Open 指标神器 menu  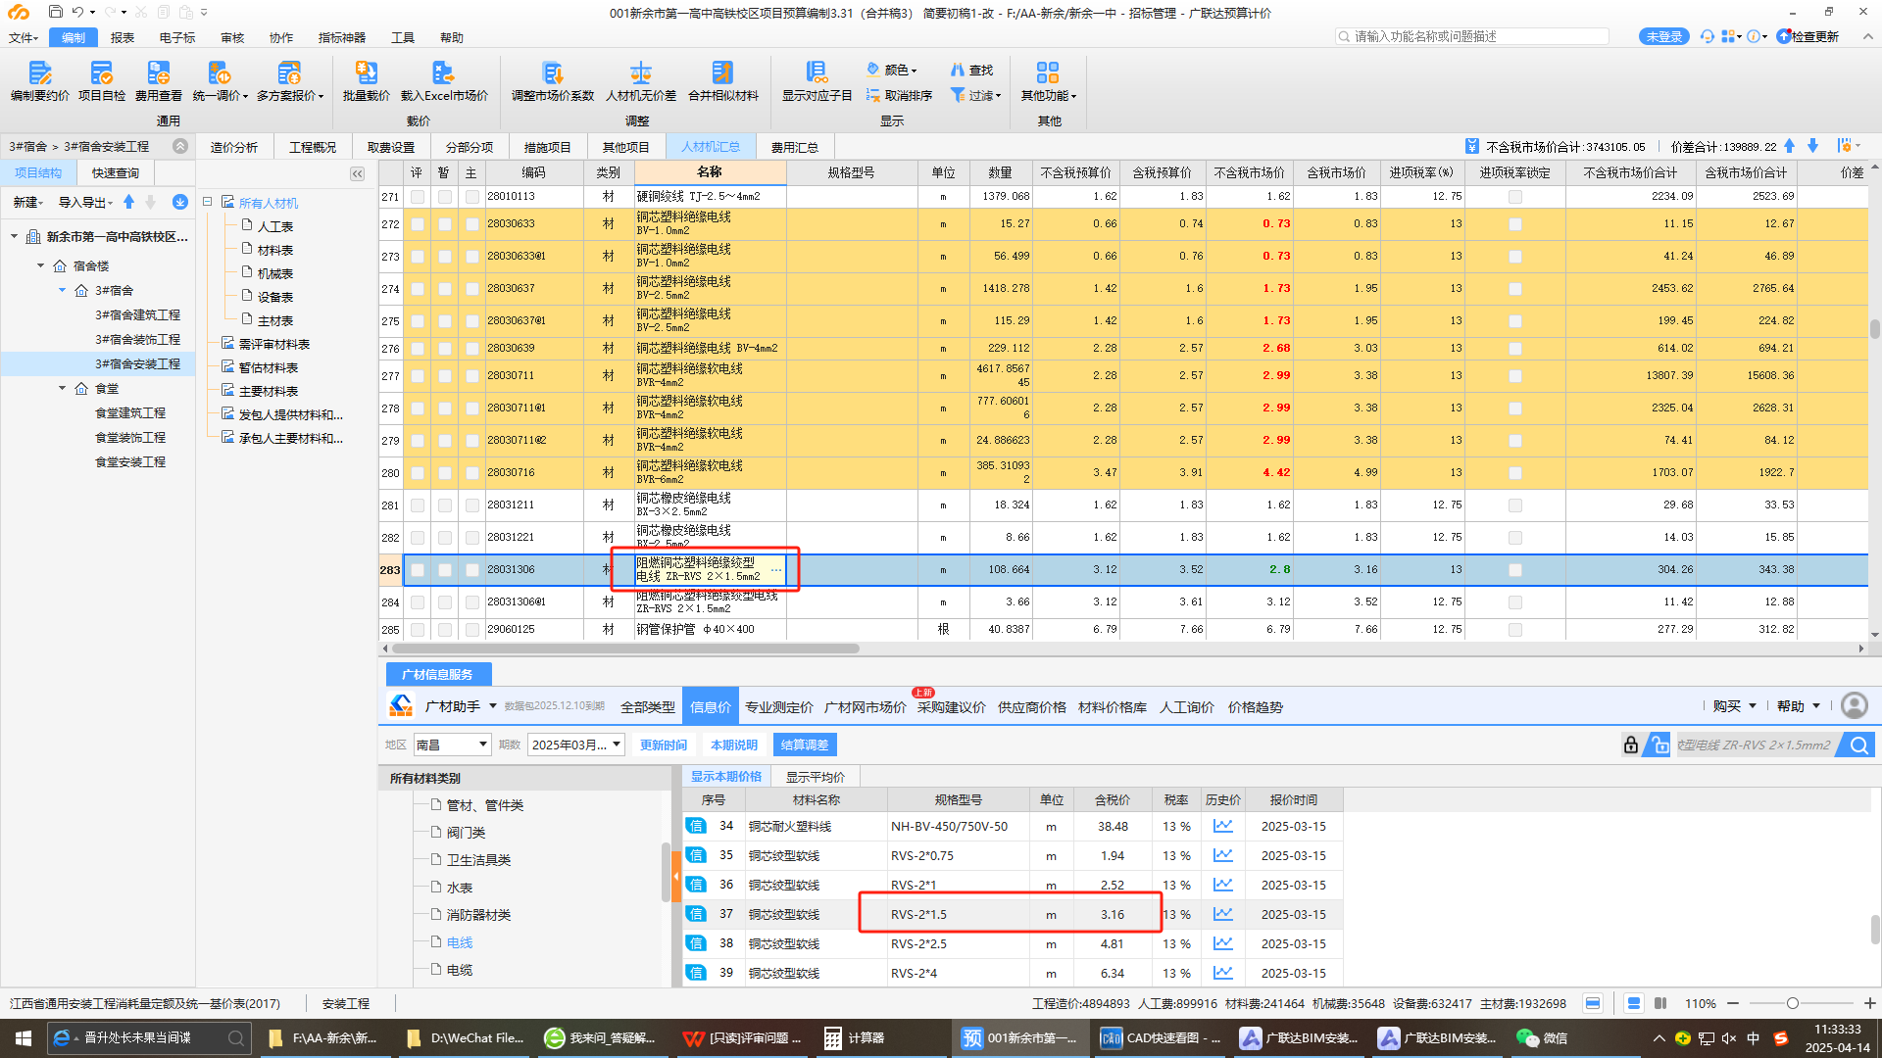click(x=341, y=37)
